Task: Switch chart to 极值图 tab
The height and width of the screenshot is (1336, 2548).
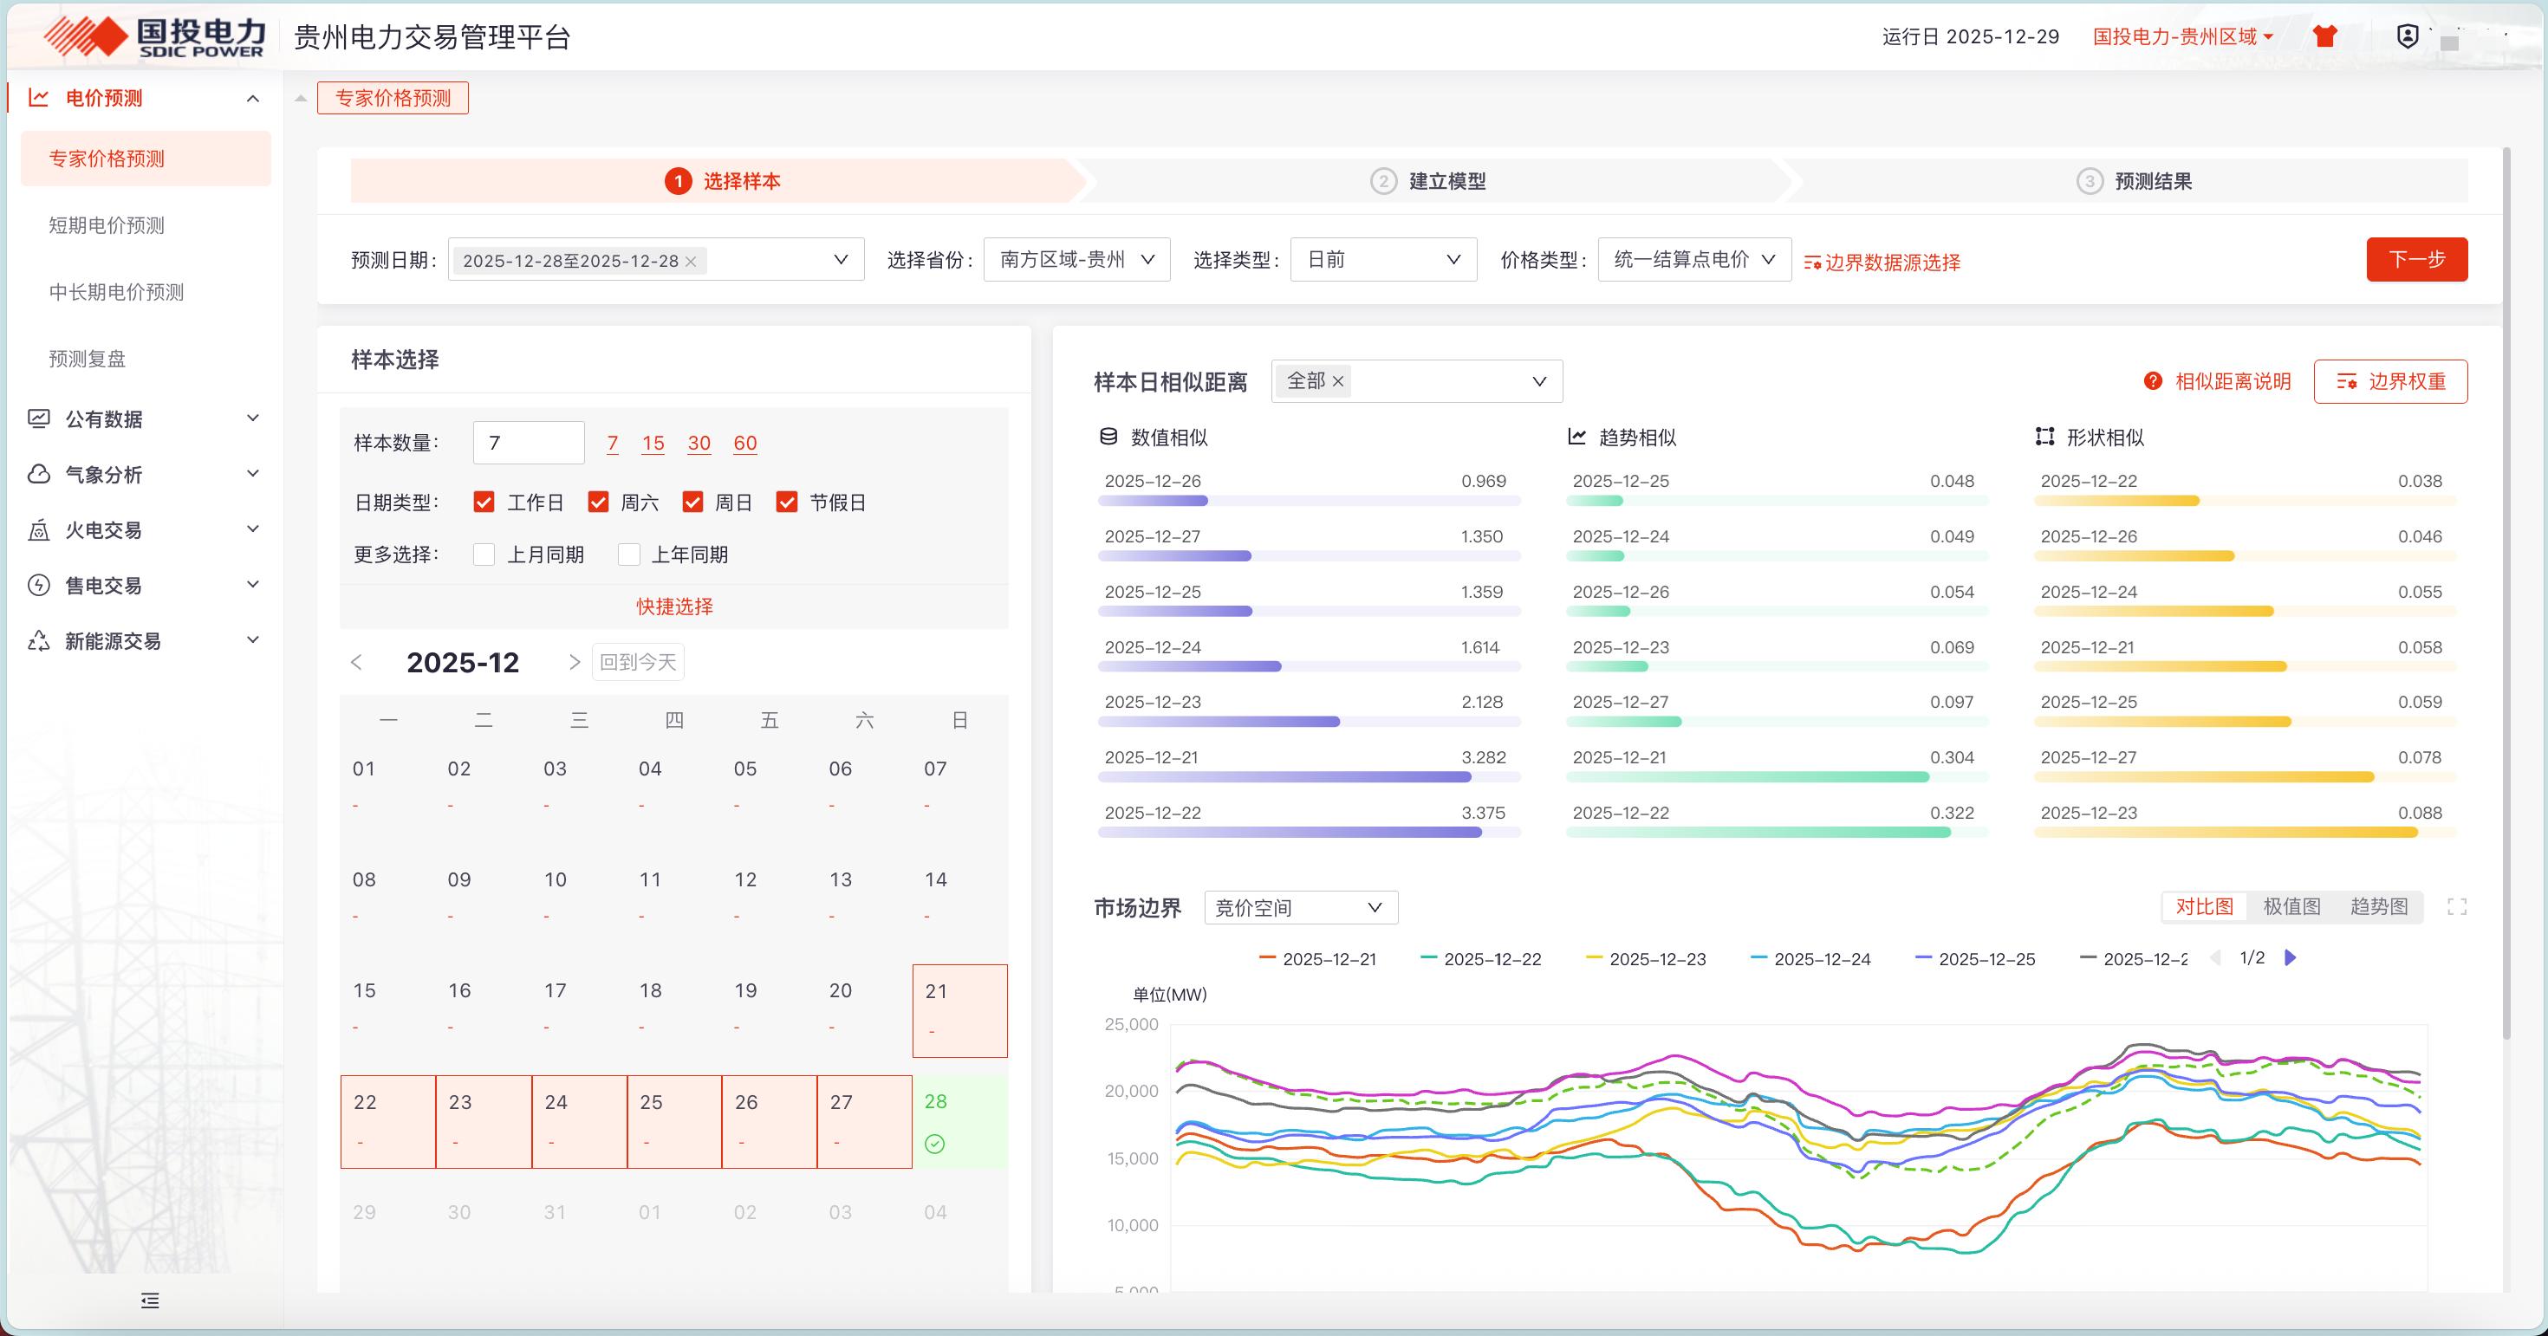Action: click(x=2291, y=907)
